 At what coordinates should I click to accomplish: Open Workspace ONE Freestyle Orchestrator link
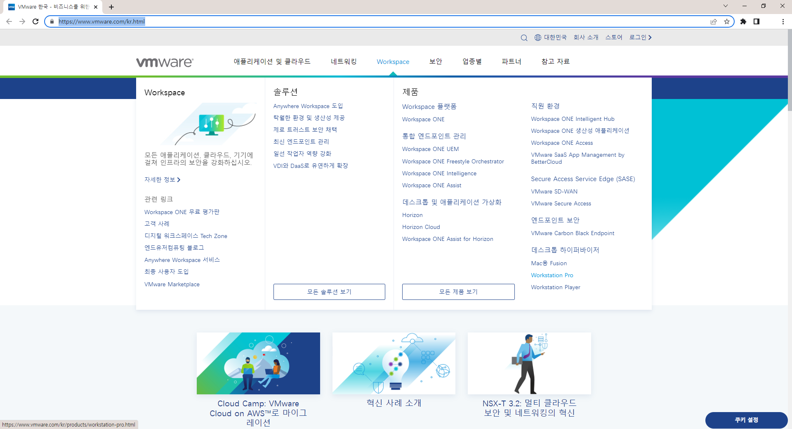pyautogui.click(x=453, y=161)
